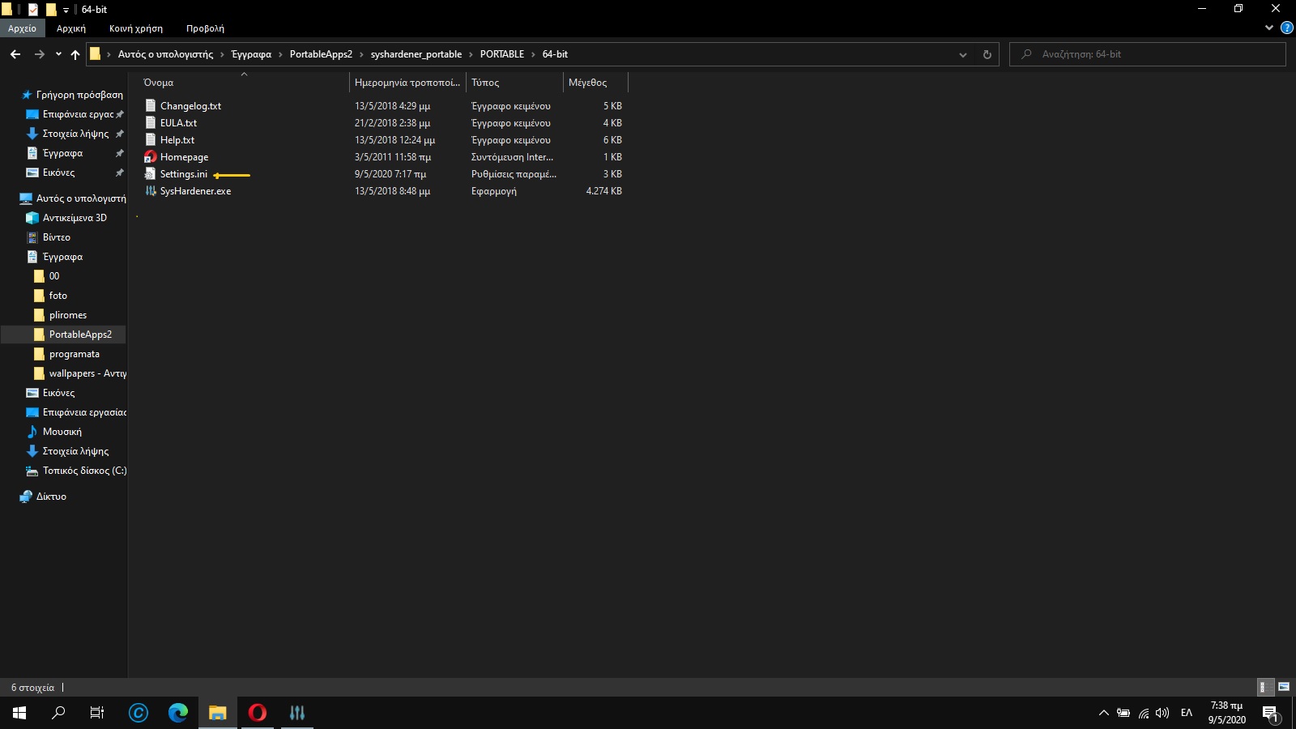Screen dimensions: 1296x729
Task: Click the search box for 64-bit
Action: click(x=1148, y=54)
